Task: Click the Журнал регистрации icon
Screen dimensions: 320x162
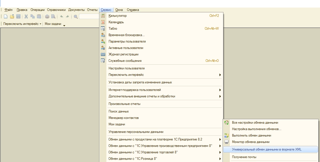Action: tap(103, 54)
